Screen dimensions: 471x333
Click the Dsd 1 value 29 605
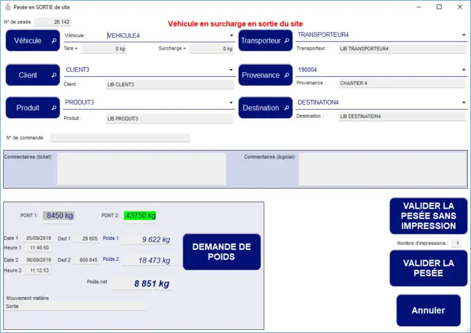[x=87, y=239]
